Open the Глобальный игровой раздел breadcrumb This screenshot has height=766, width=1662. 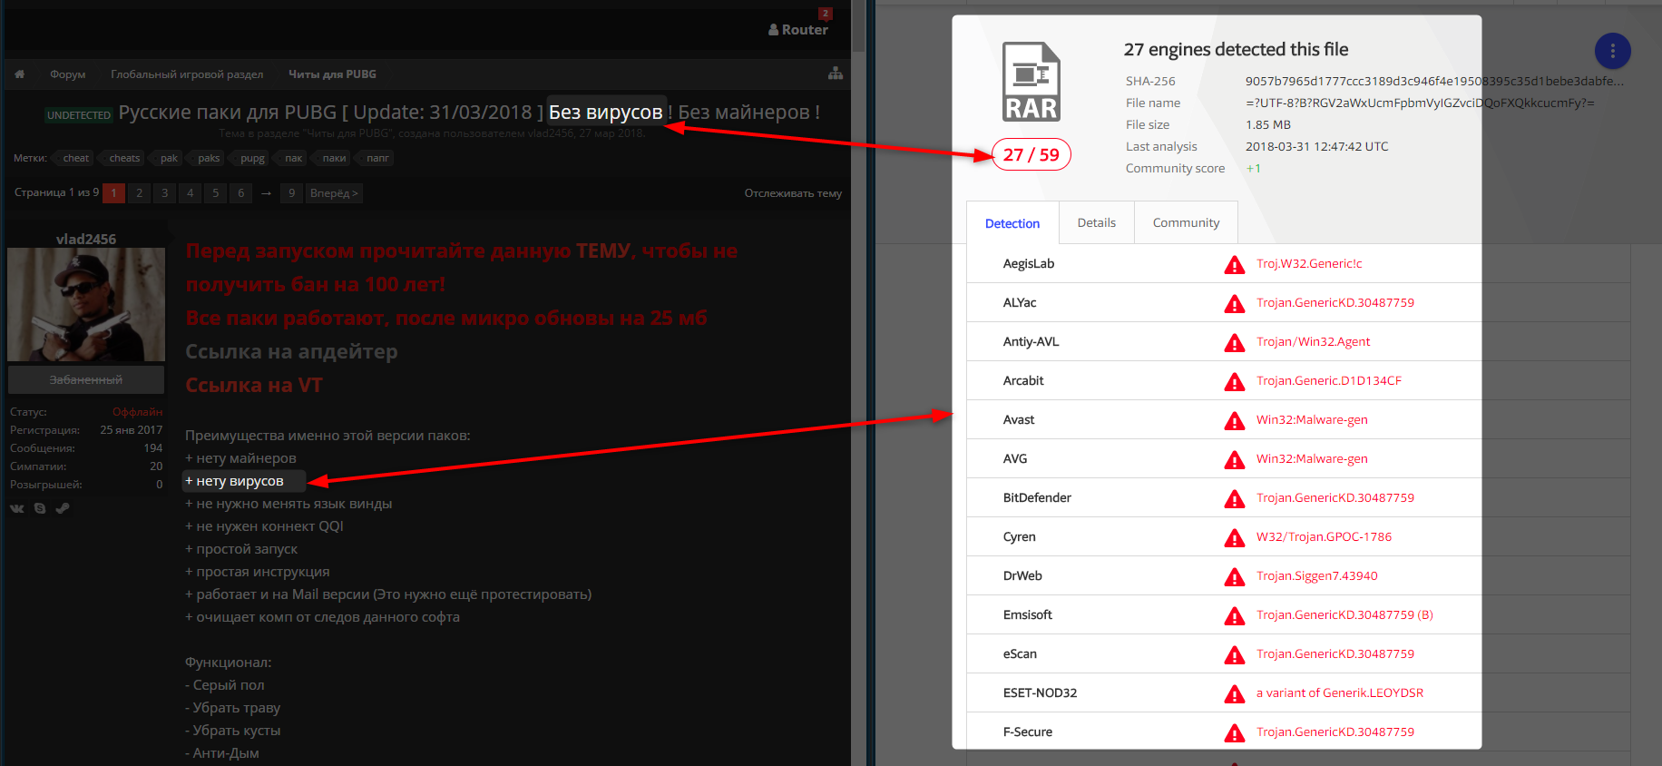[187, 74]
